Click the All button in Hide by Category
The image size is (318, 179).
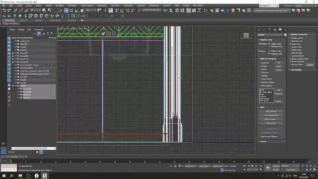pos(279,63)
